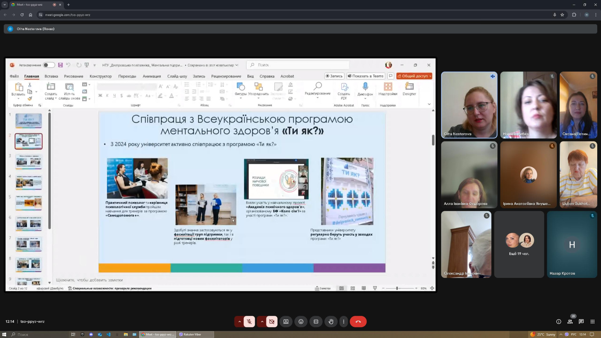Expand audio settings arrow
The width and height of the screenshot is (601, 338).
coord(239,321)
